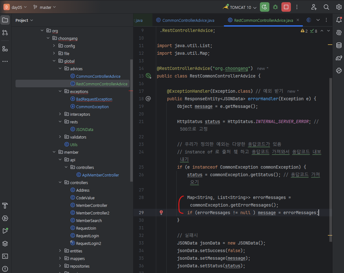Click the editor vertical scrollbar
344x273 pixels.
tap(331, 160)
